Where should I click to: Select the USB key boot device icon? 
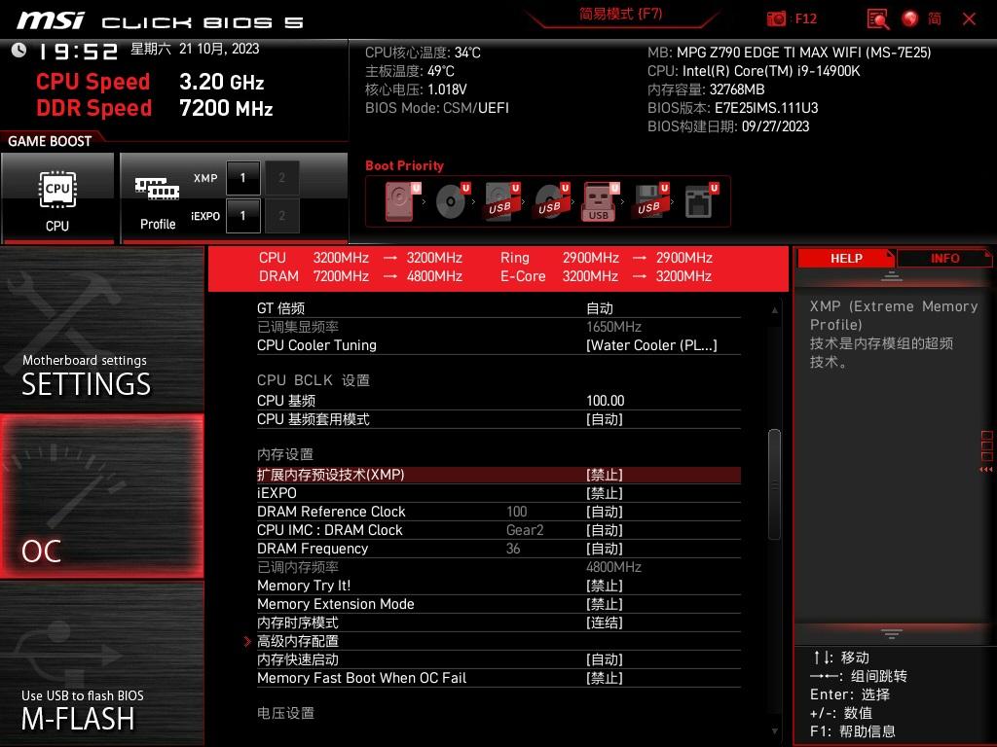pos(600,201)
